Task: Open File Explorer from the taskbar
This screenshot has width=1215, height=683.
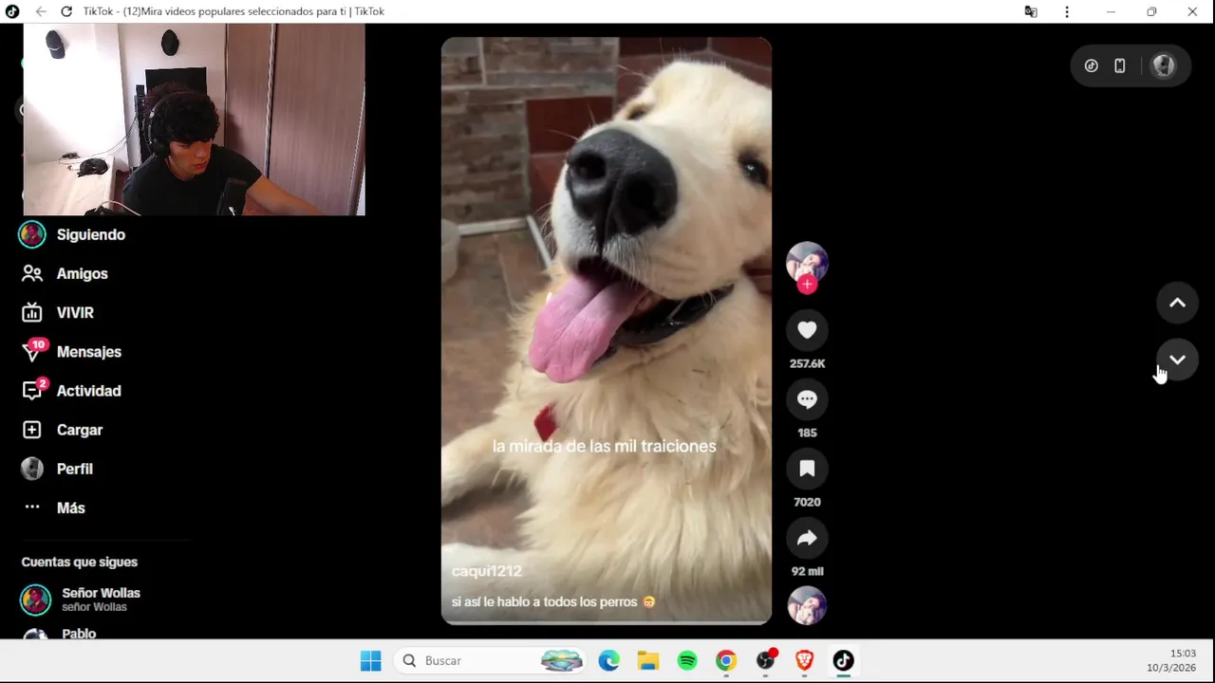Action: pos(648,660)
